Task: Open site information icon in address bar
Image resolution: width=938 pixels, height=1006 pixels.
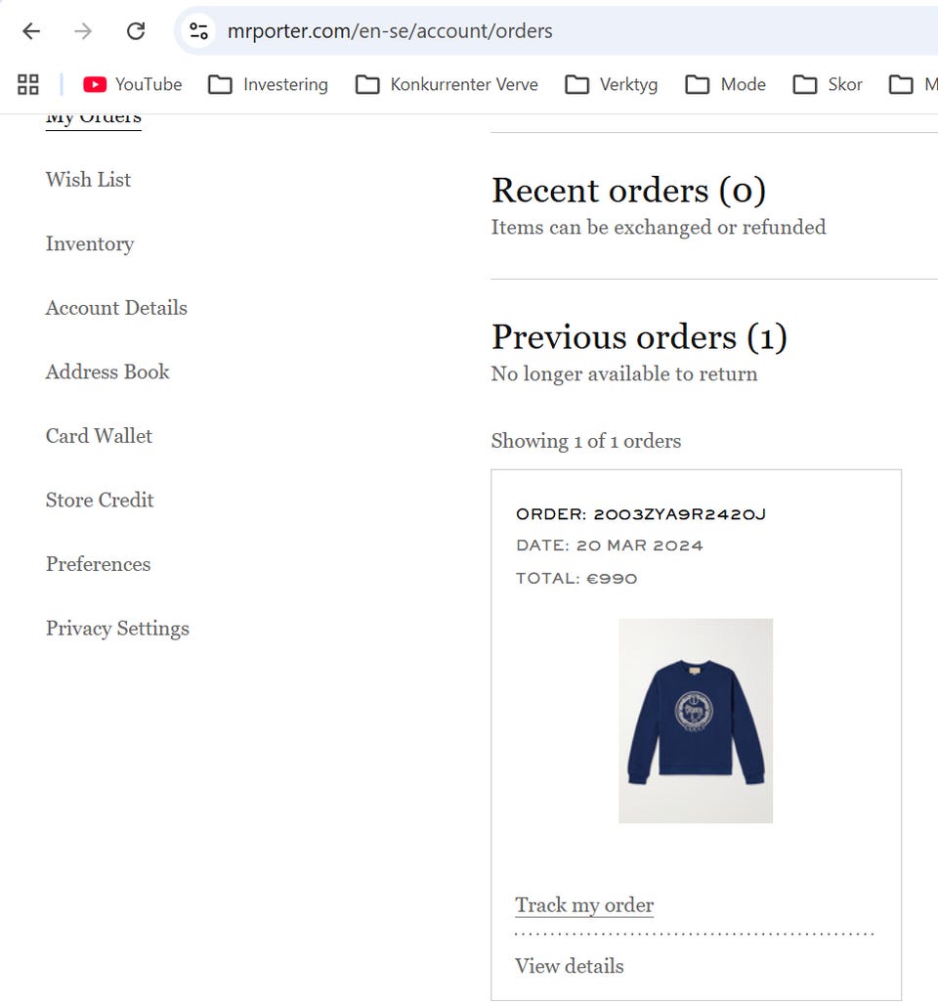Action: click(199, 31)
